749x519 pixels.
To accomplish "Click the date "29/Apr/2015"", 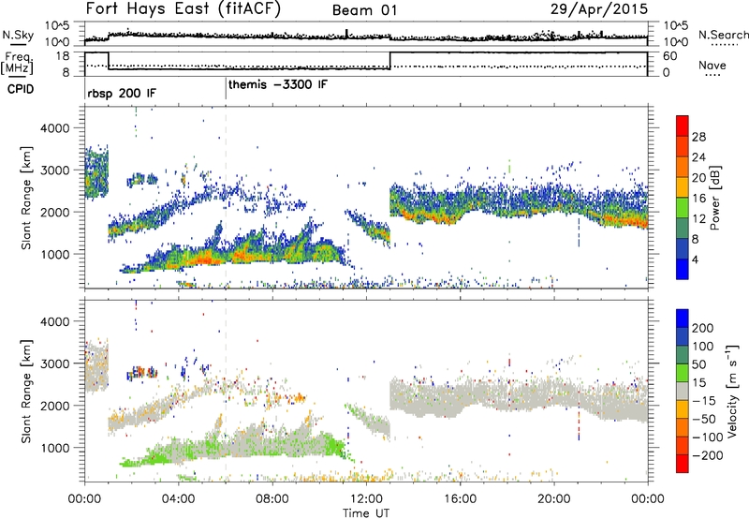I will point(599,9).
